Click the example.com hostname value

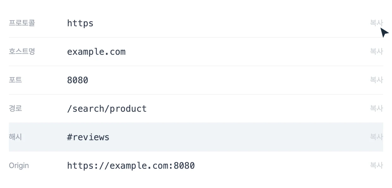96,52
